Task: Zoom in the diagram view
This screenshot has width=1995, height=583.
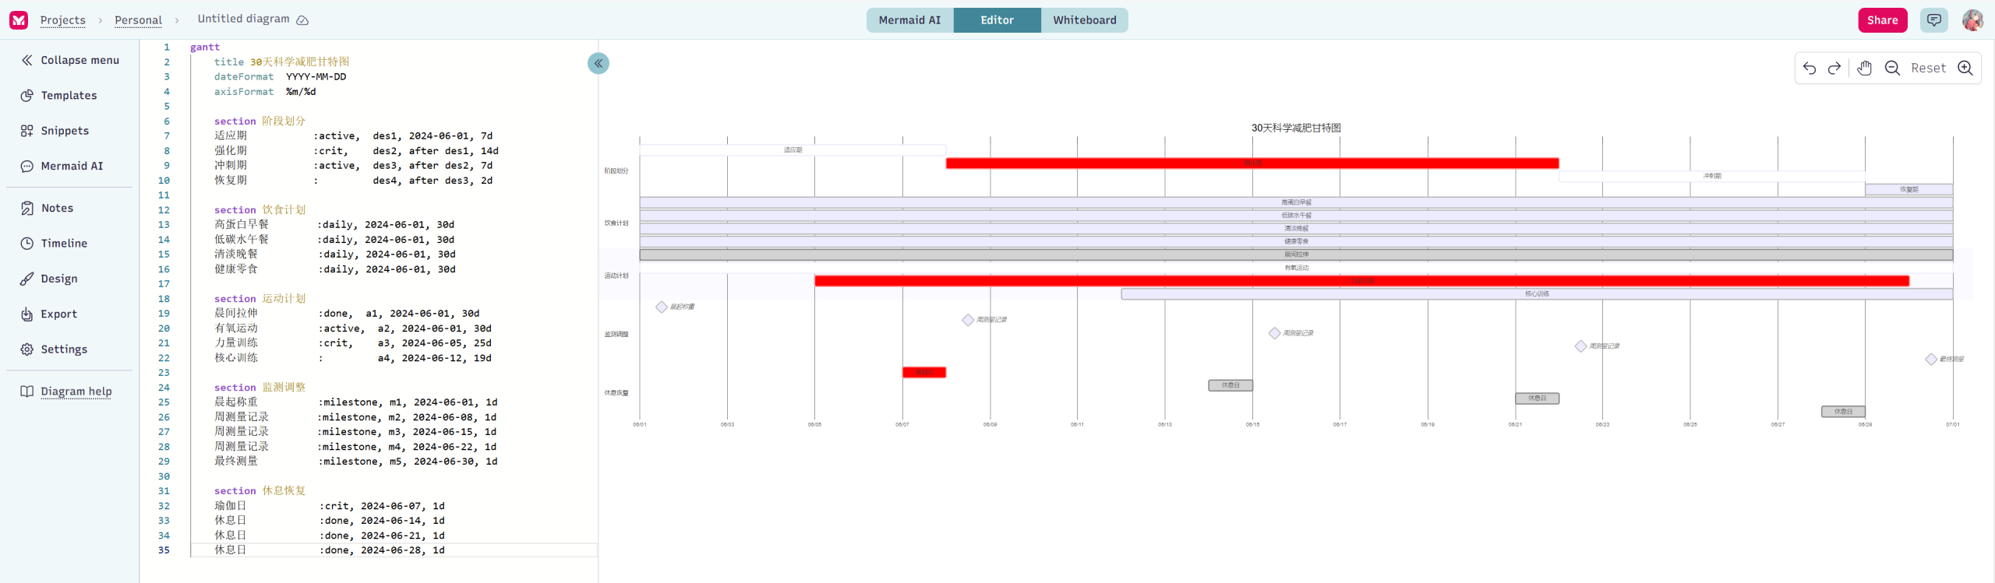Action: click(x=1965, y=68)
